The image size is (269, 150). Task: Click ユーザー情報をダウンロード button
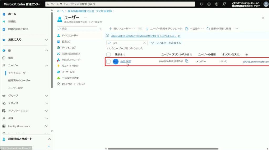(164, 29)
